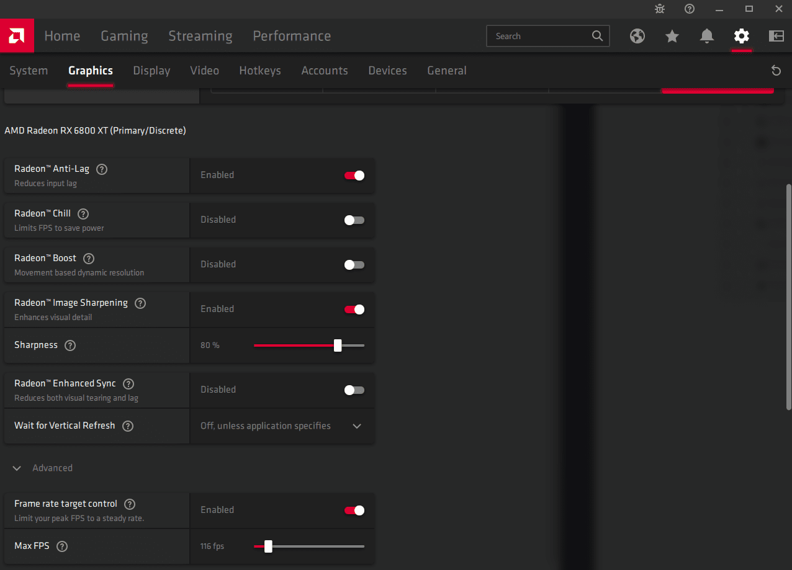
Task: Switch to Display settings tab
Action: [x=151, y=71]
